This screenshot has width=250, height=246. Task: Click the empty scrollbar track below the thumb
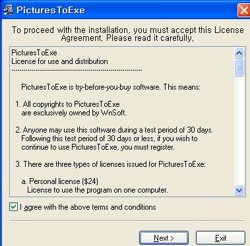click(239, 131)
